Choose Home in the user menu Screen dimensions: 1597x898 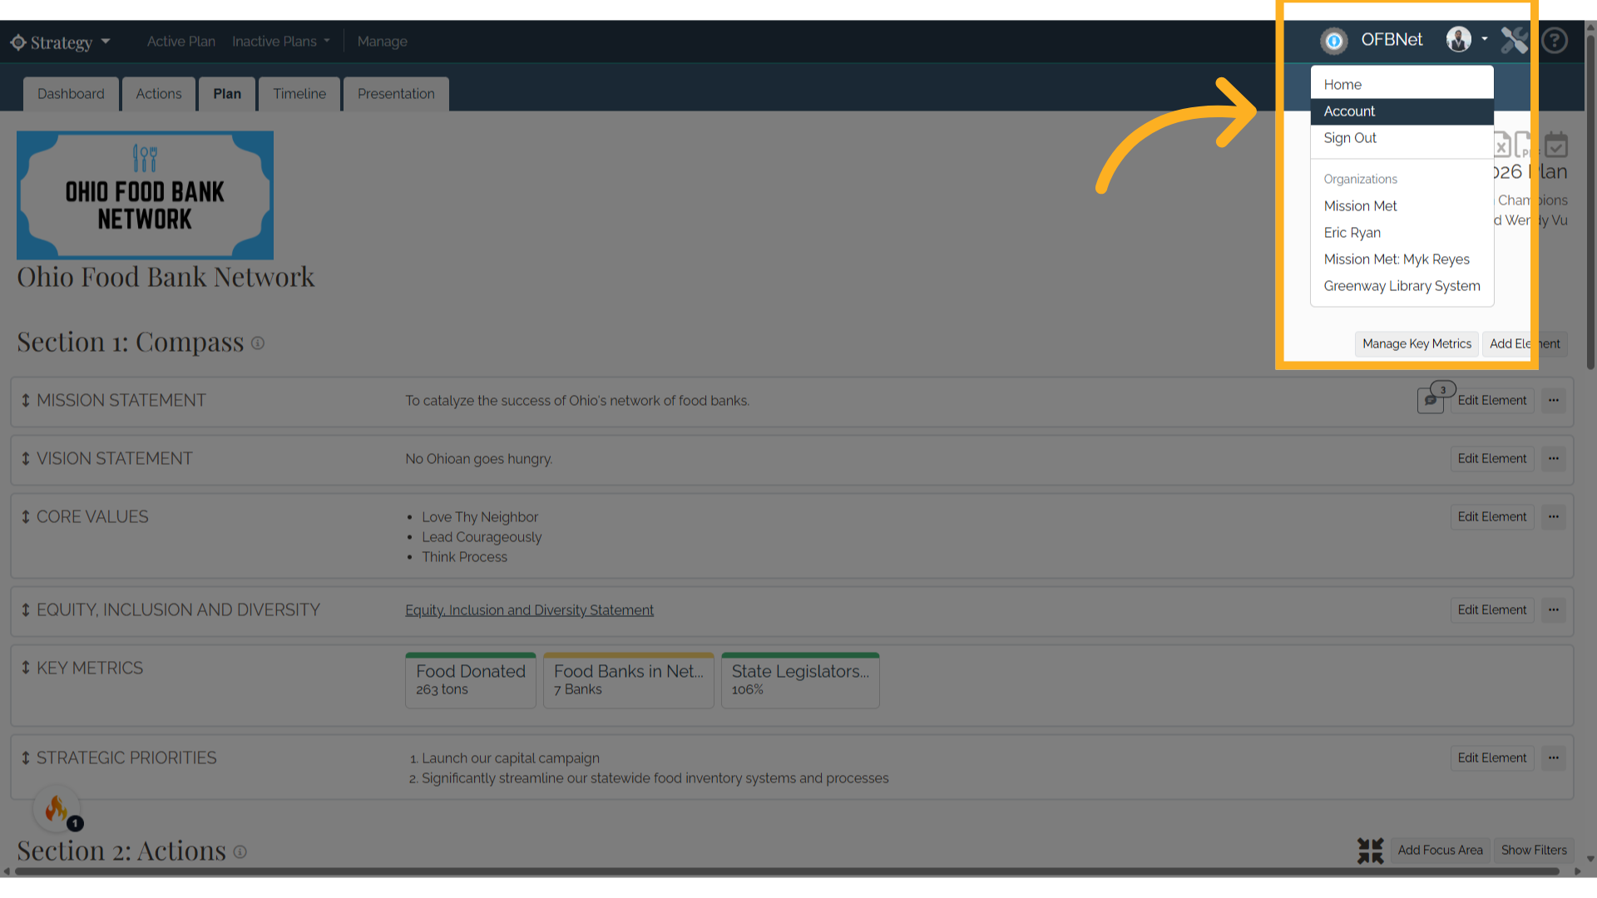pos(1402,85)
